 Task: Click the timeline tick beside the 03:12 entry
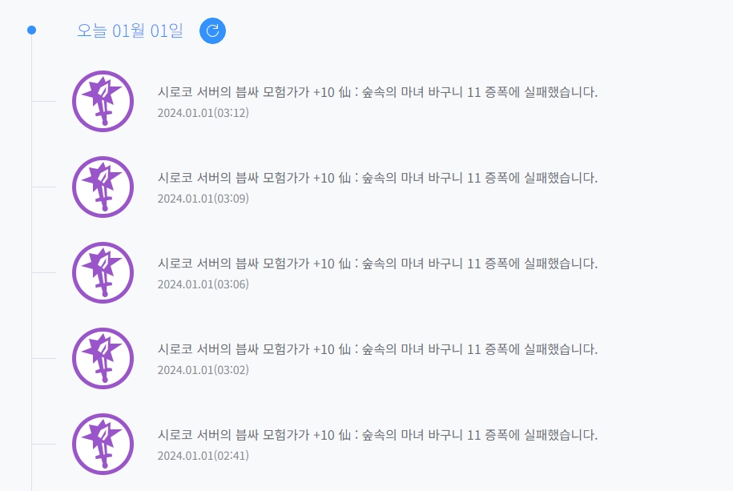click(x=43, y=102)
